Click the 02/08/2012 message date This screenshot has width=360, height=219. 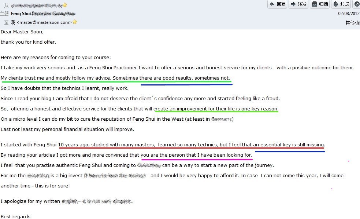coord(348,14)
